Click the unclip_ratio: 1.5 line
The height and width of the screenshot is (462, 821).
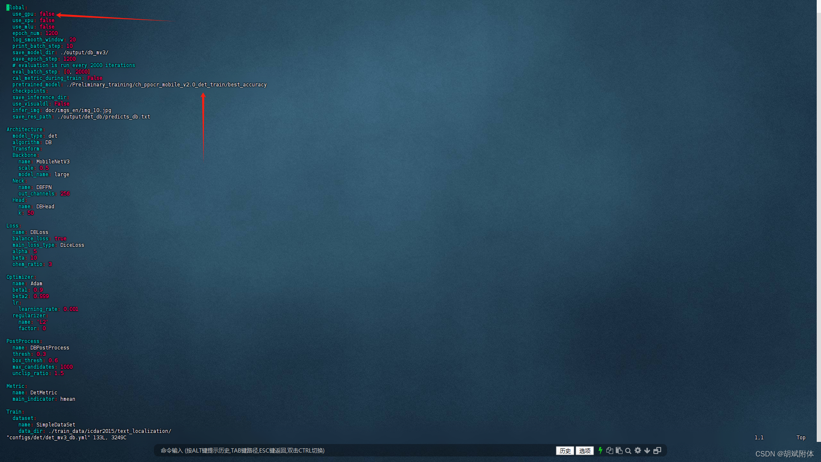(38, 373)
